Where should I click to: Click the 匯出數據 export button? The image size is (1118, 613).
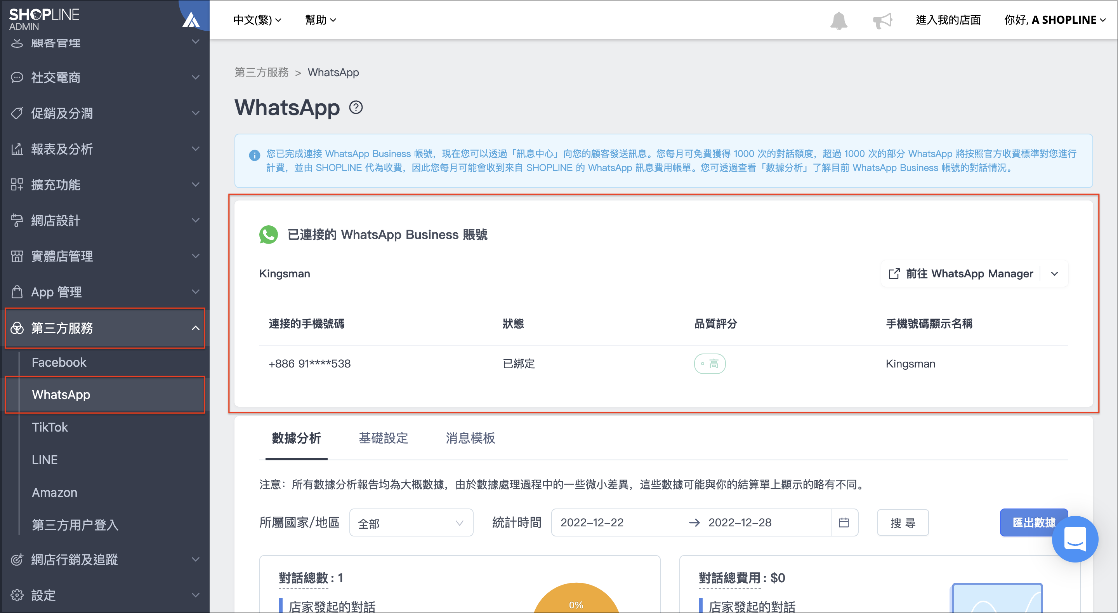click(x=1034, y=522)
